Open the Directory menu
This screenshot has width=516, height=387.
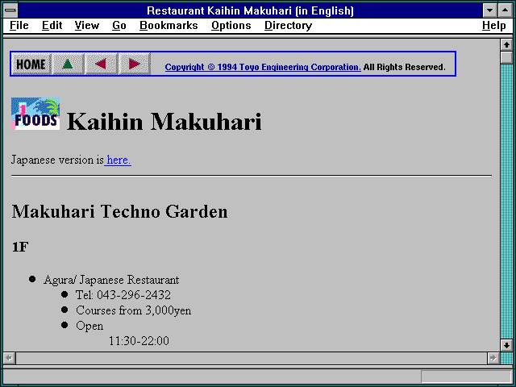289,25
